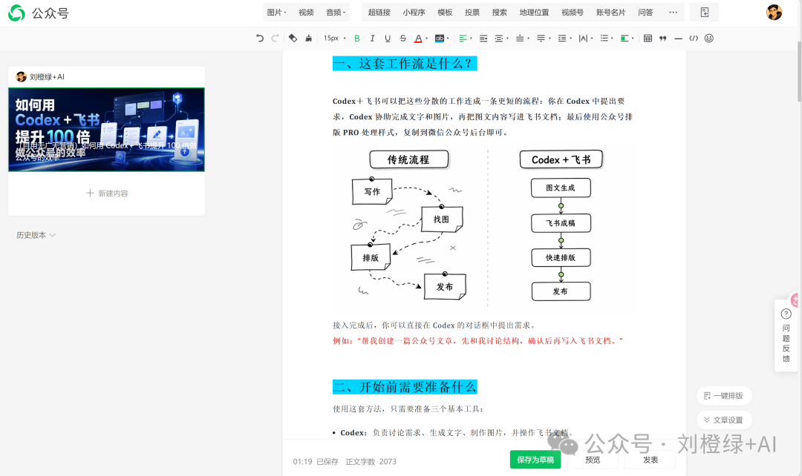Insert a 投票

coord(472,13)
